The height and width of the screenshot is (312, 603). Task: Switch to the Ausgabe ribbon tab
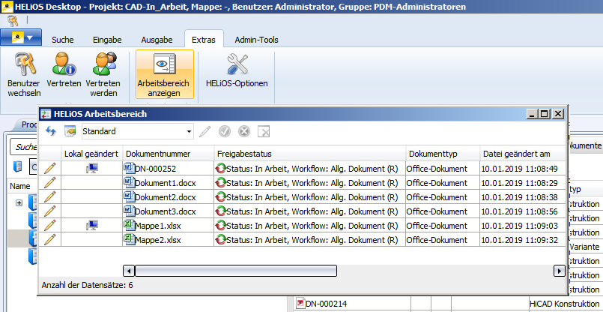(x=157, y=40)
